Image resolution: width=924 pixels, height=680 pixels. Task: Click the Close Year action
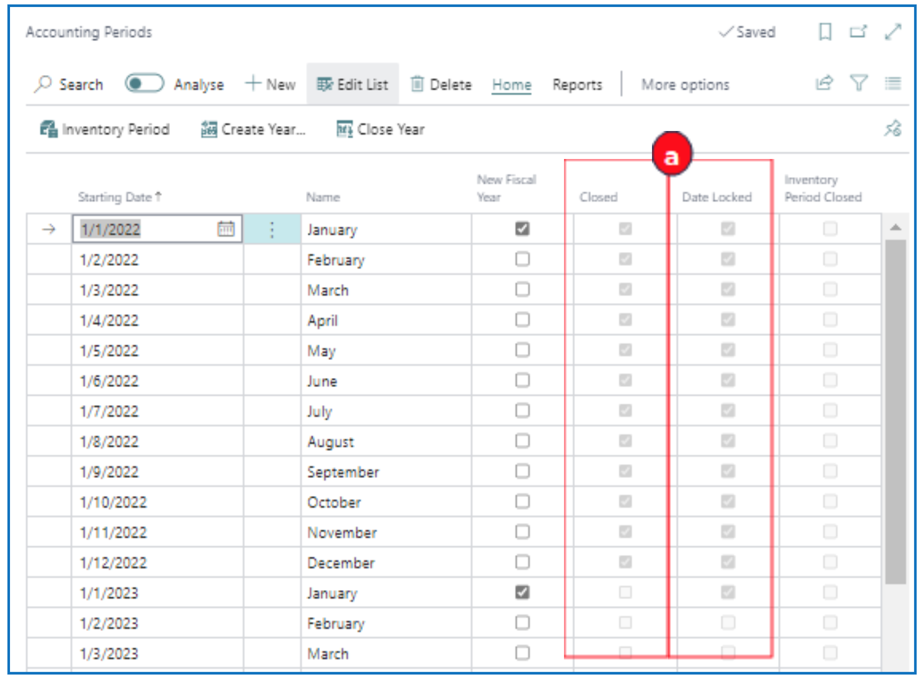[380, 129]
